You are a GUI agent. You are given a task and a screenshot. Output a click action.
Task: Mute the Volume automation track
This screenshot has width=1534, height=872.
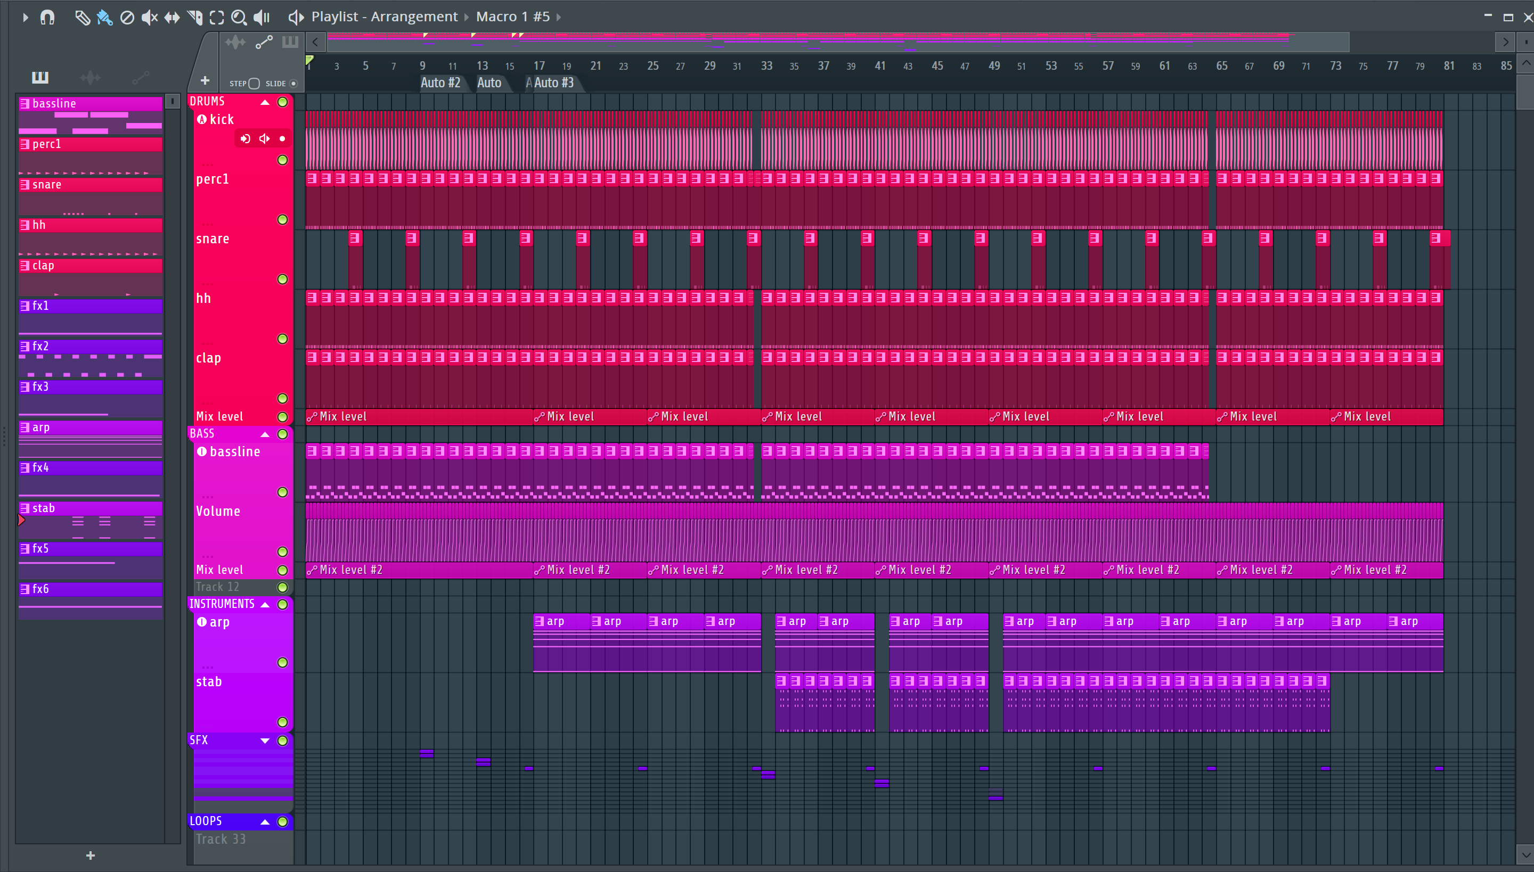pos(282,552)
